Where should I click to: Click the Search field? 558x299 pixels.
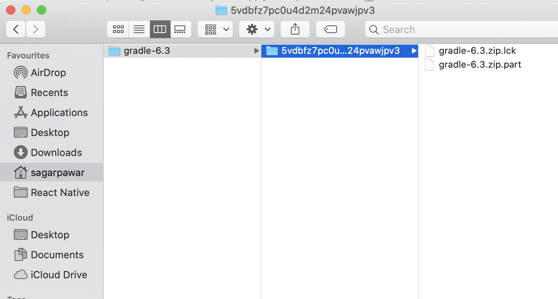461,30
